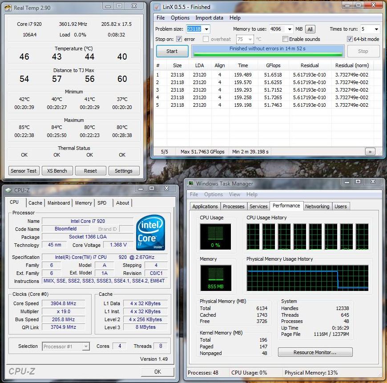Click the GFlops column header in LinX
The height and width of the screenshot is (383, 387).
coord(273,66)
